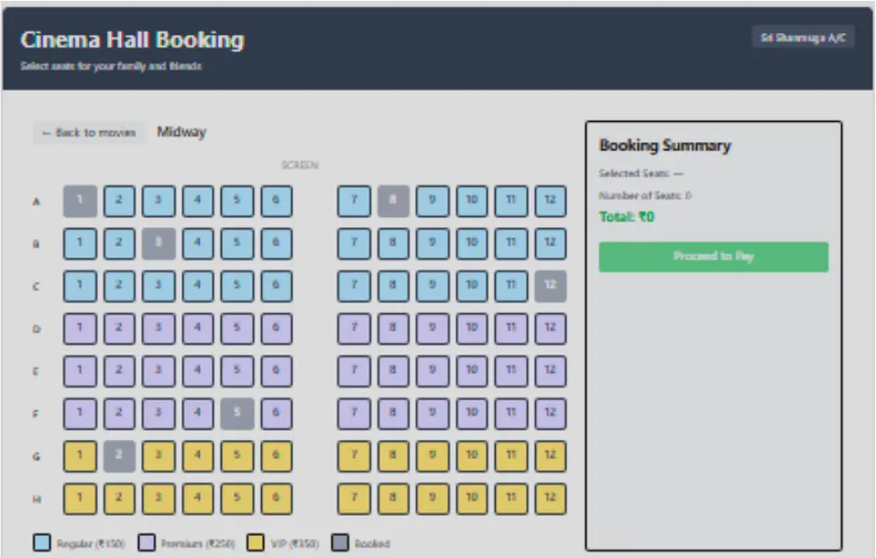The width and height of the screenshot is (876, 558).
Task: Open the Sri Shanmuga A/C theatre button
Action: [803, 38]
